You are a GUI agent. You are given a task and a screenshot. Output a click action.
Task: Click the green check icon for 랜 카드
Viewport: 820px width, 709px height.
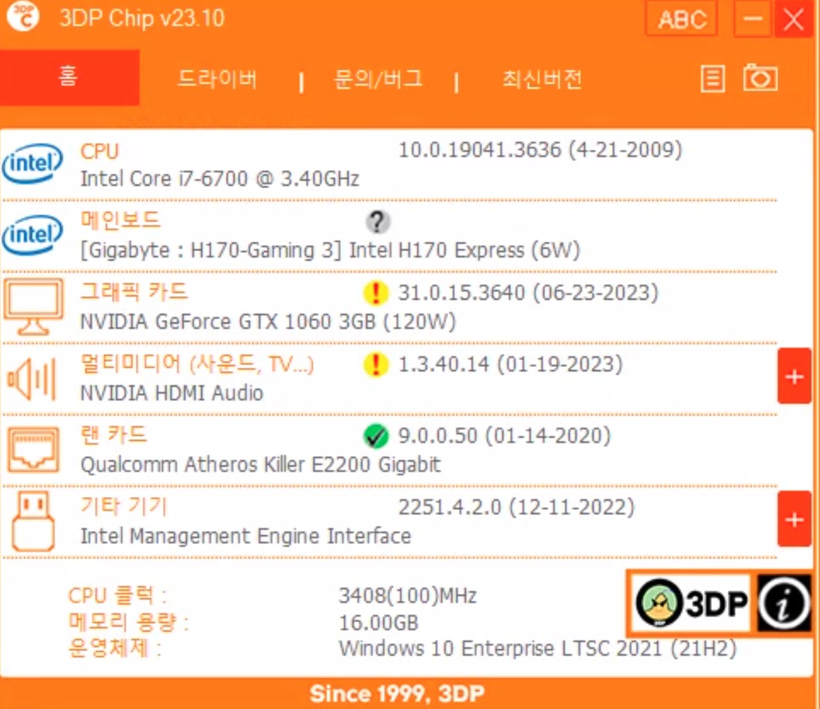tap(376, 436)
